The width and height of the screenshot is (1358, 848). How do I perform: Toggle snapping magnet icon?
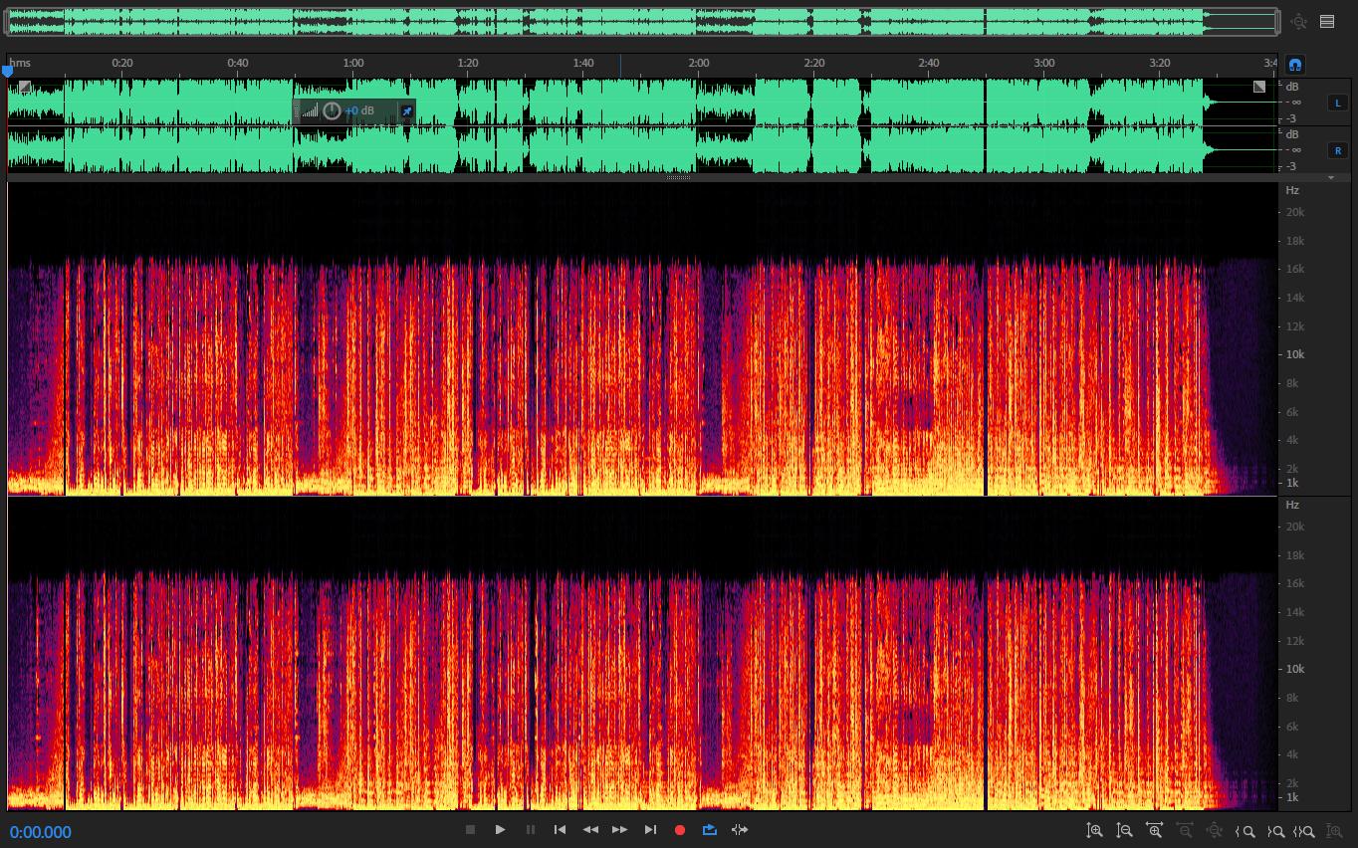[x=1294, y=65]
